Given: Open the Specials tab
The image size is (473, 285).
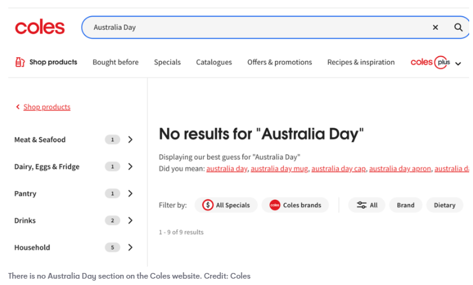Looking at the screenshot, I should pos(167,62).
